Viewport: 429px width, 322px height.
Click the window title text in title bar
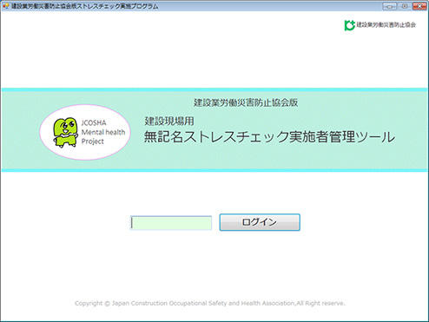(x=84, y=6)
